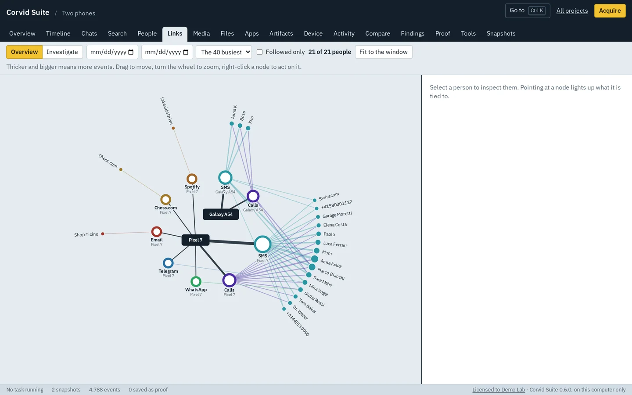Image resolution: width=632 pixels, height=395 pixels.
Task: Select the Email Pixel 7 node
Action: pyautogui.click(x=157, y=231)
